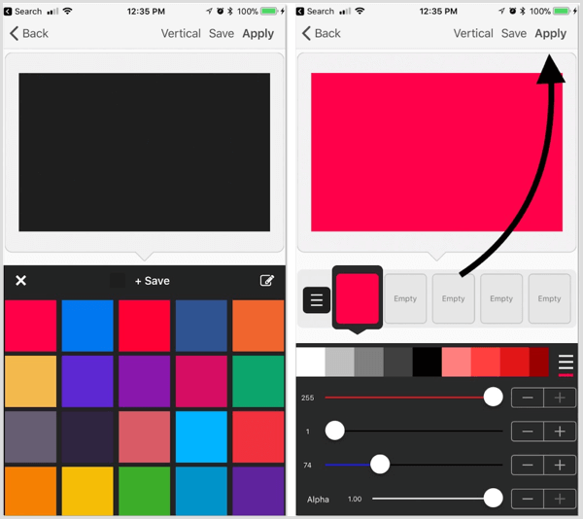Tap the edit pencil icon in the palette header

(x=266, y=280)
